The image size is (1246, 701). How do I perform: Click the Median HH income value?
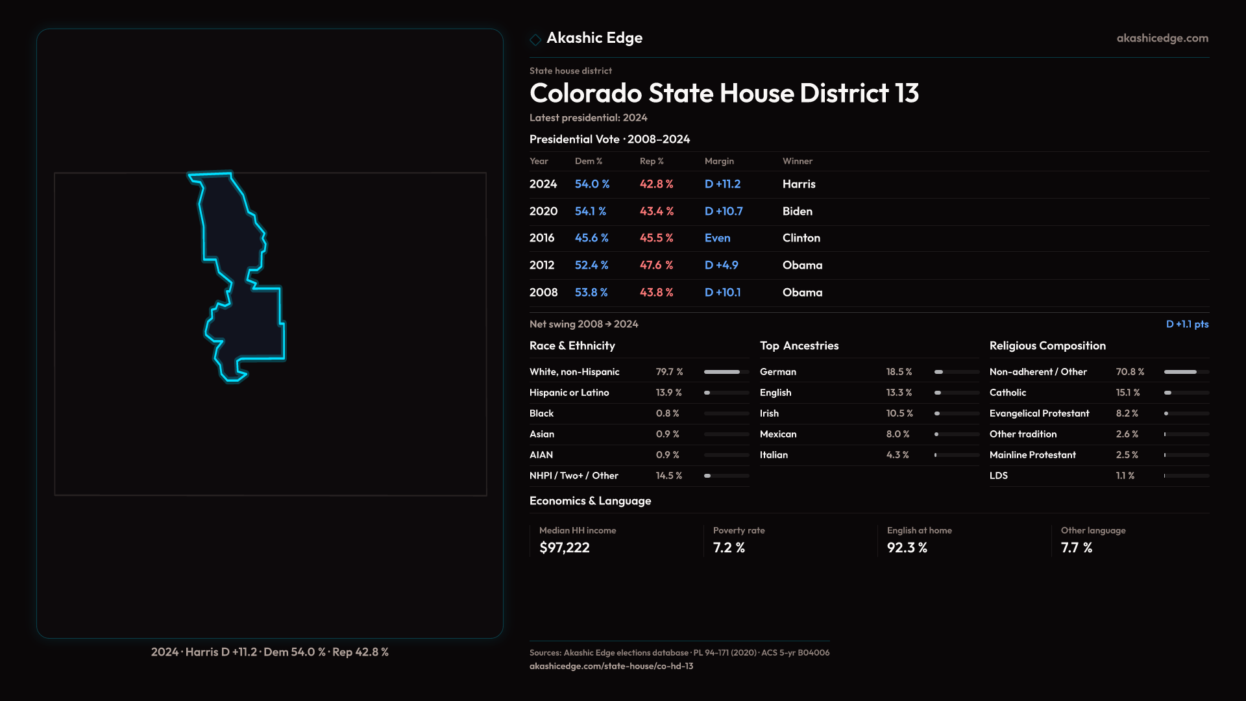(x=564, y=548)
